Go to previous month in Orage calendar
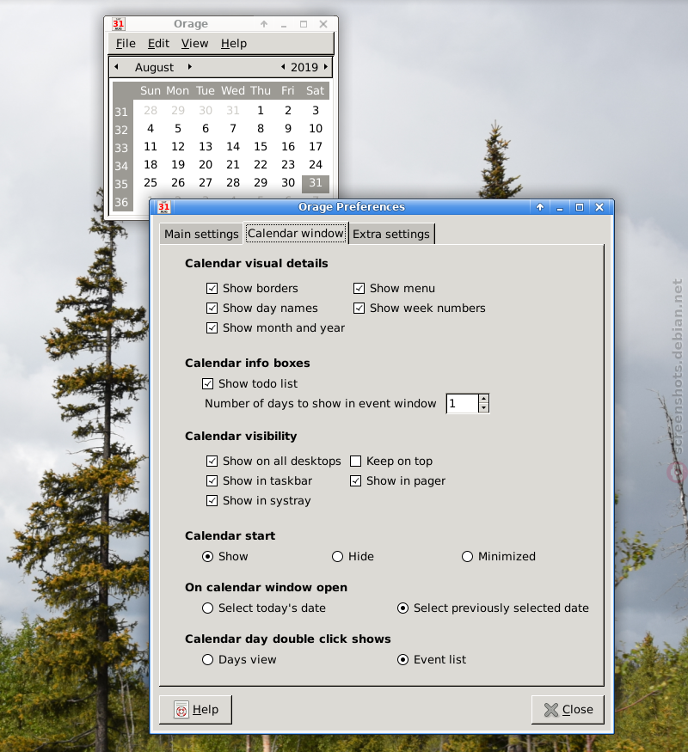The height and width of the screenshot is (752, 688). [x=117, y=67]
